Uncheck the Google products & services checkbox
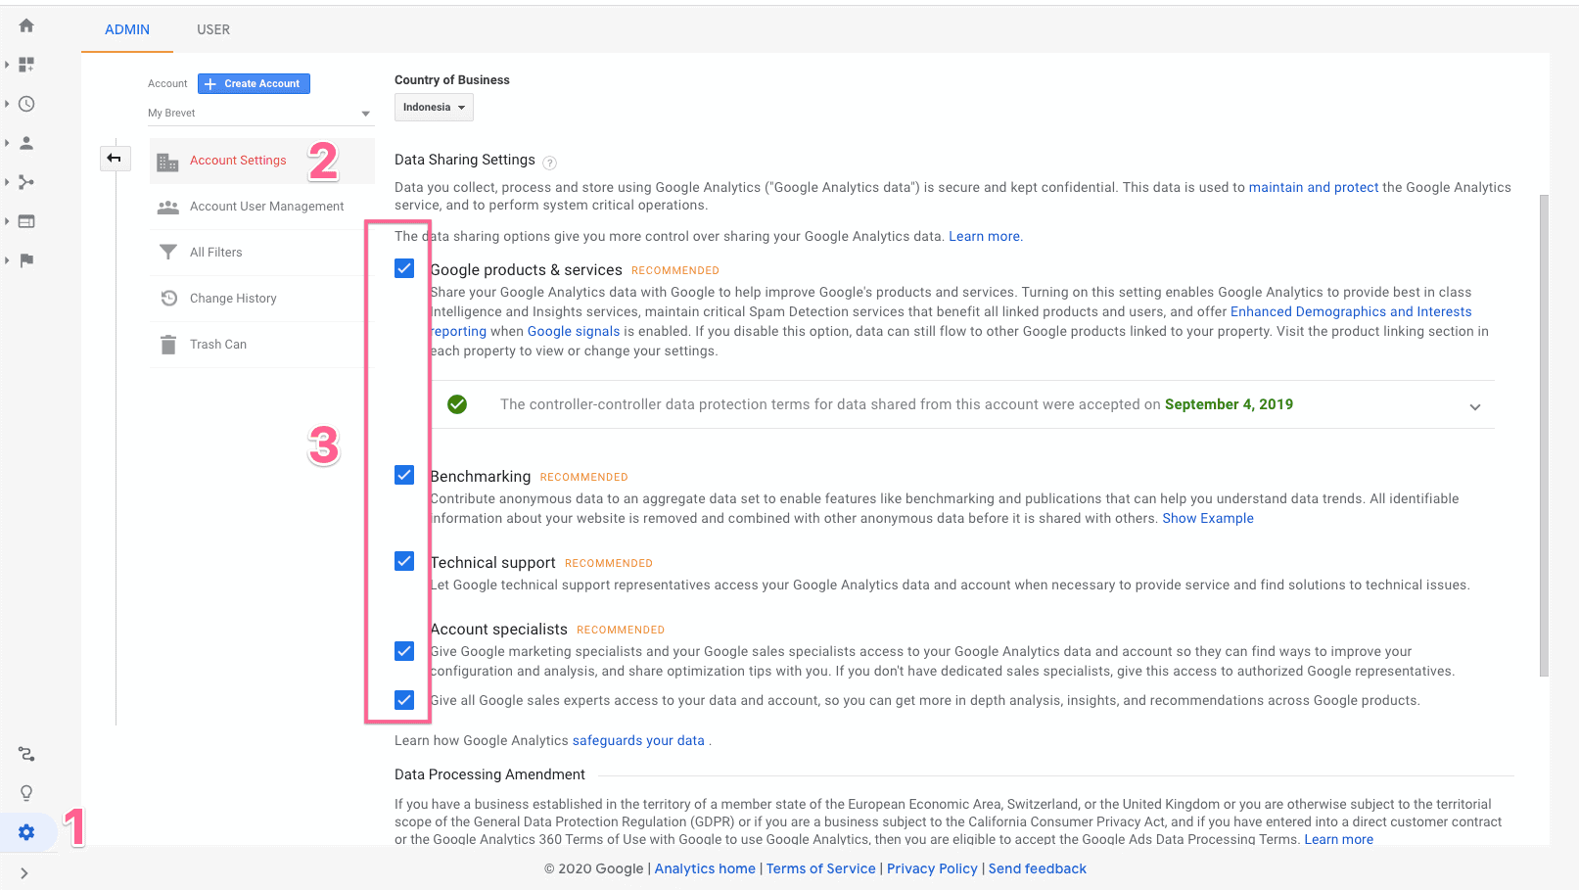The image size is (1579, 890). pos(404,267)
